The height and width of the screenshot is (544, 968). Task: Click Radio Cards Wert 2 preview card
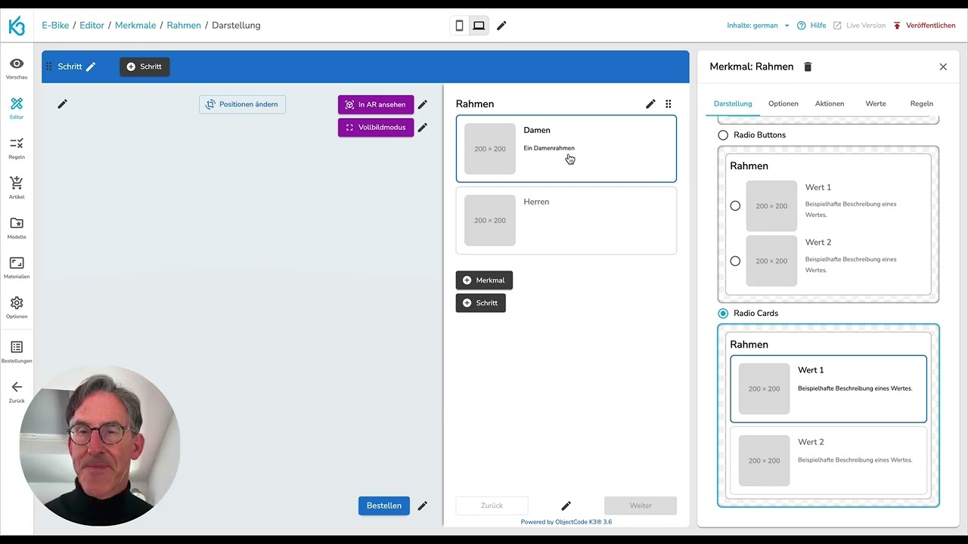[x=828, y=461]
